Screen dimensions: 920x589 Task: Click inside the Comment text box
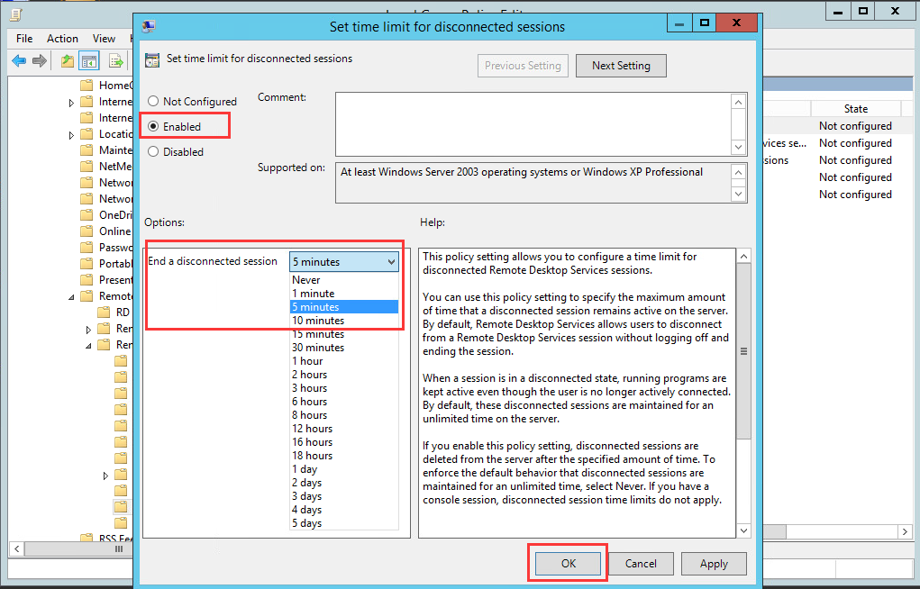pyautogui.click(x=533, y=123)
